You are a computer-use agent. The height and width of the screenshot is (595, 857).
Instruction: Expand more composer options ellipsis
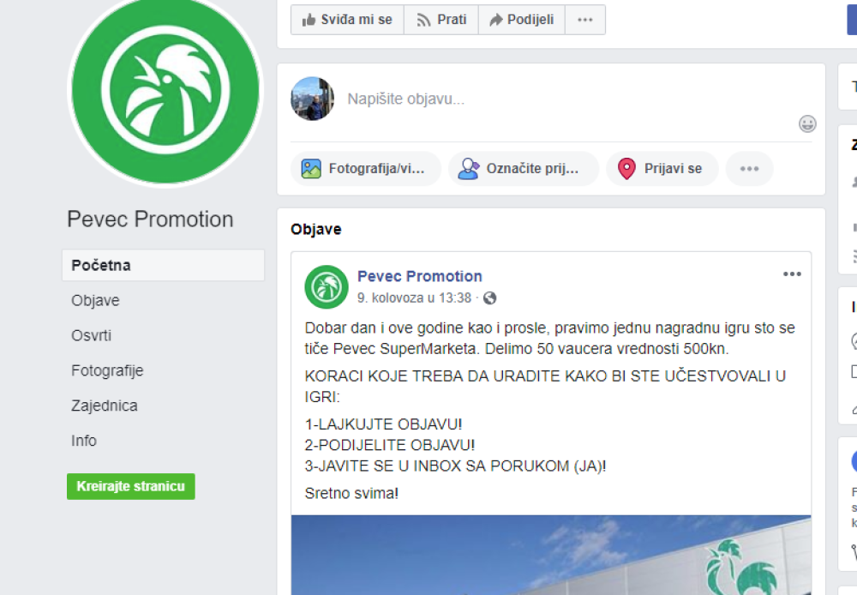tap(749, 168)
